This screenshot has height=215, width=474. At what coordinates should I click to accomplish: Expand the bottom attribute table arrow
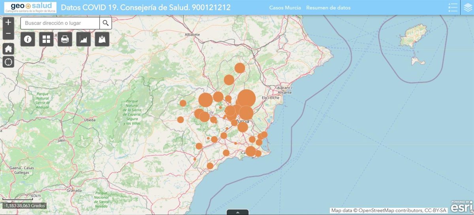click(237, 212)
